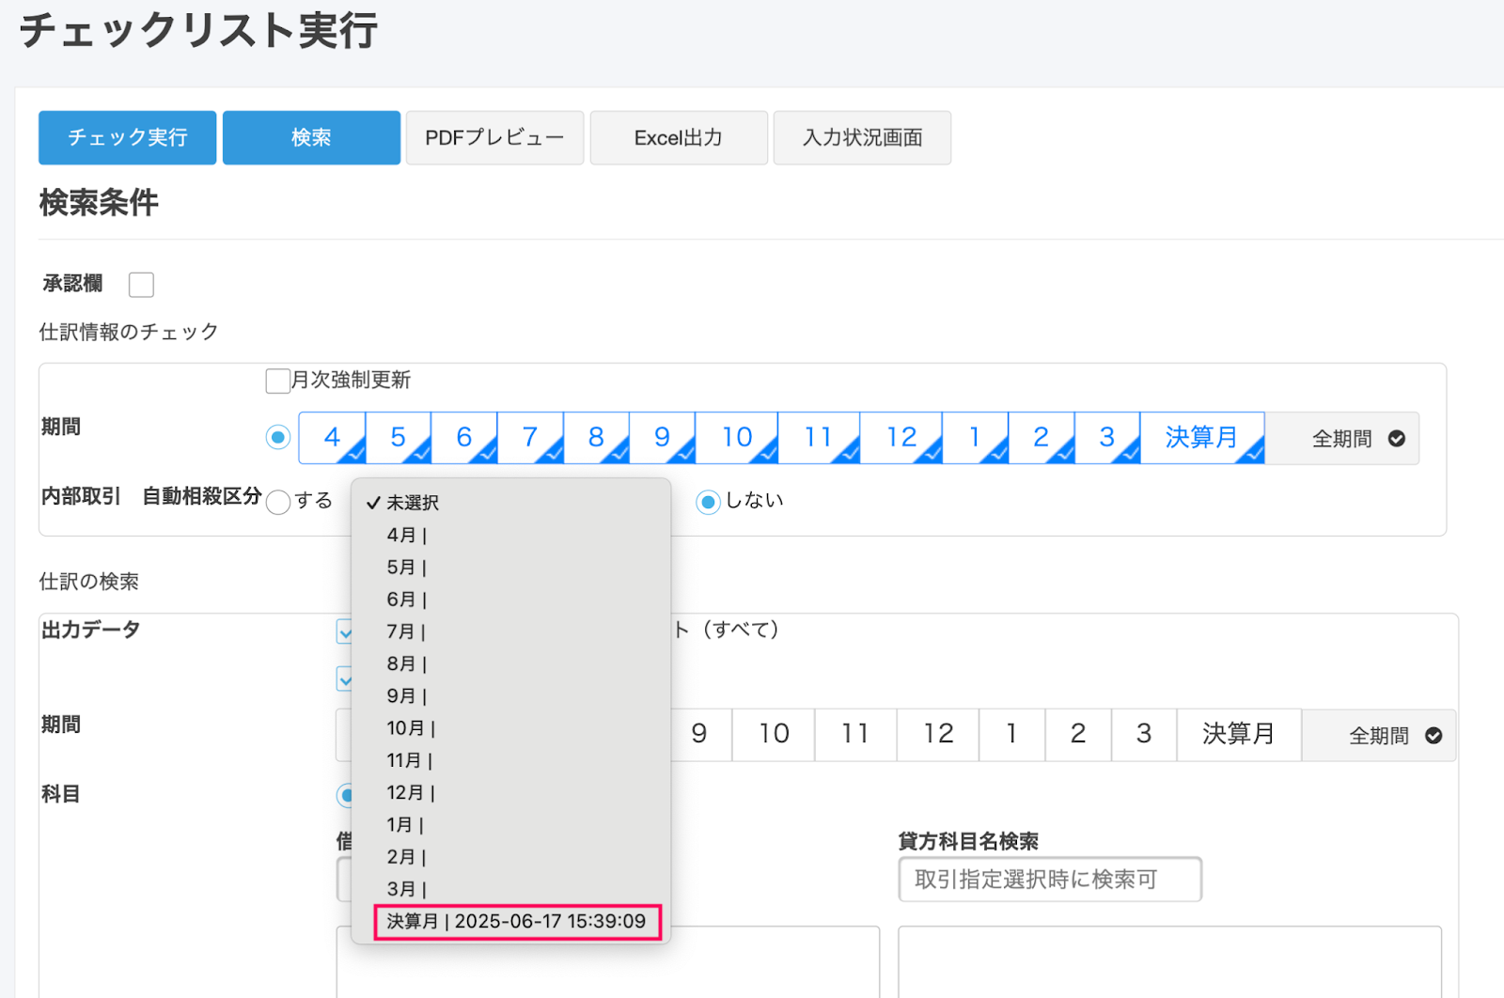Open PDFプレビュー

pos(494,138)
